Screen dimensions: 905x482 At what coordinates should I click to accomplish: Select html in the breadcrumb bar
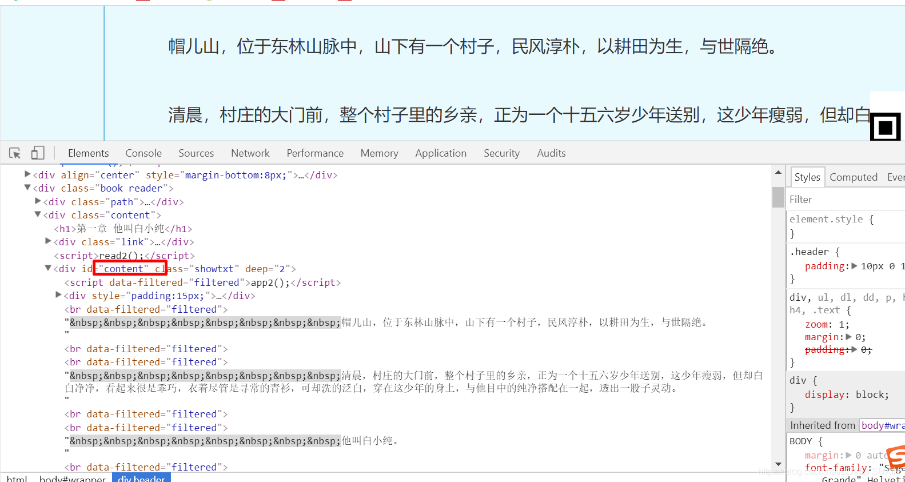pyautogui.click(x=17, y=479)
